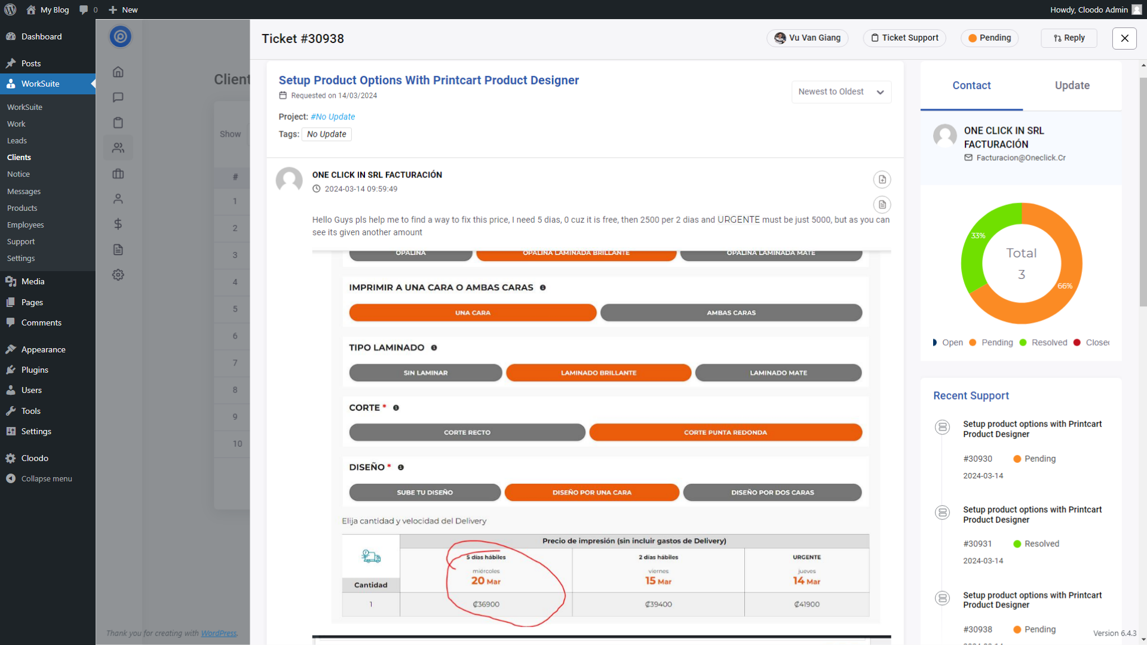Open Leads submenu

[17, 140]
